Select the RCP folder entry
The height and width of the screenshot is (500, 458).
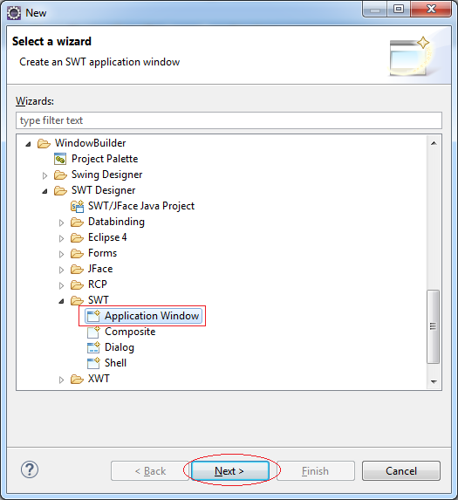coord(89,284)
